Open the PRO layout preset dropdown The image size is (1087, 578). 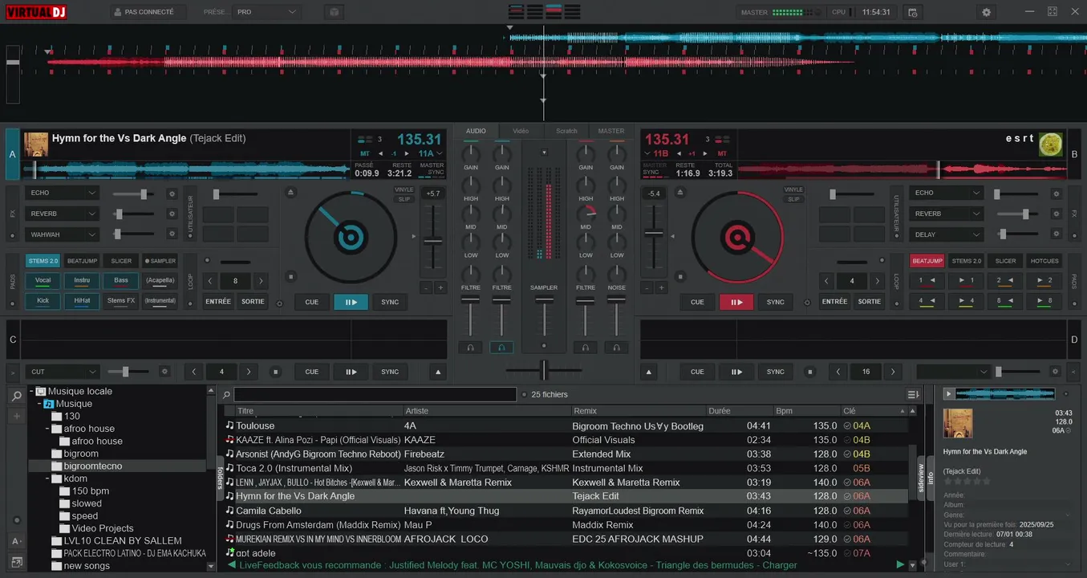click(266, 12)
